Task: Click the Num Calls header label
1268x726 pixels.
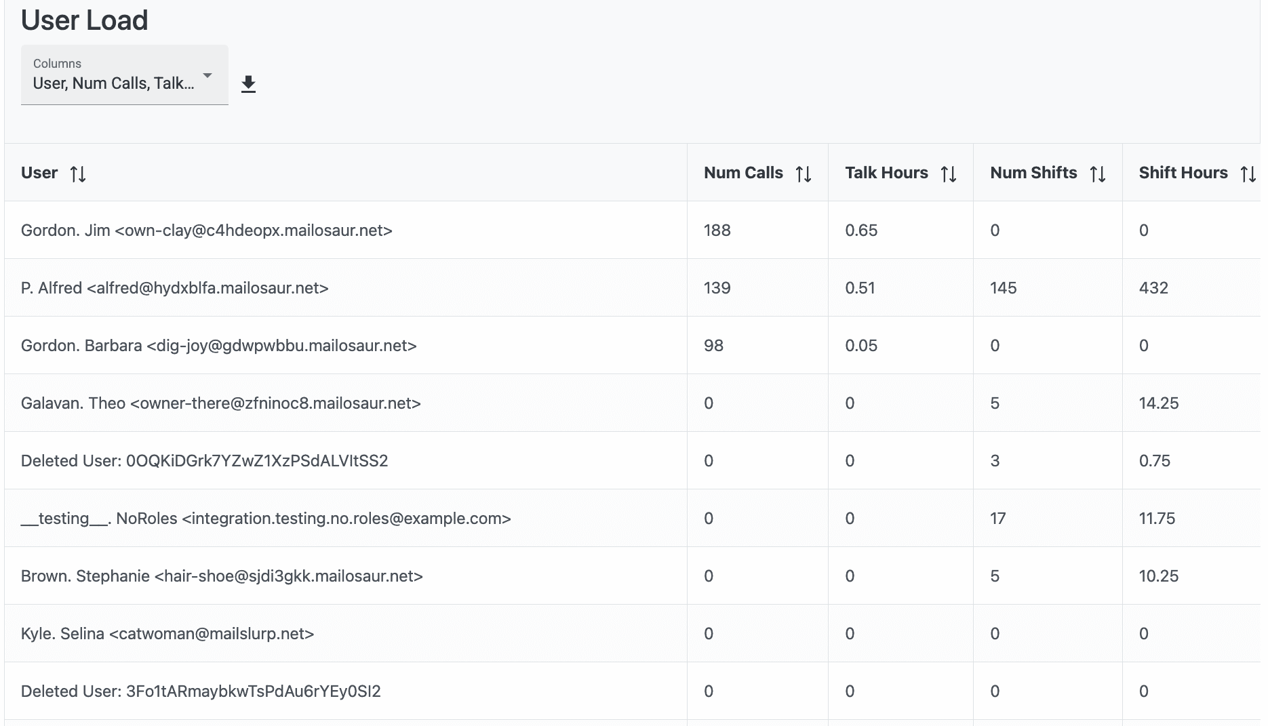Action: click(743, 173)
